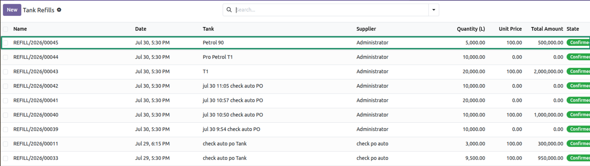Open record REFILL/2026/00033
Image resolution: width=590 pixels, height=166 pixels.
(x=36, y=158)
